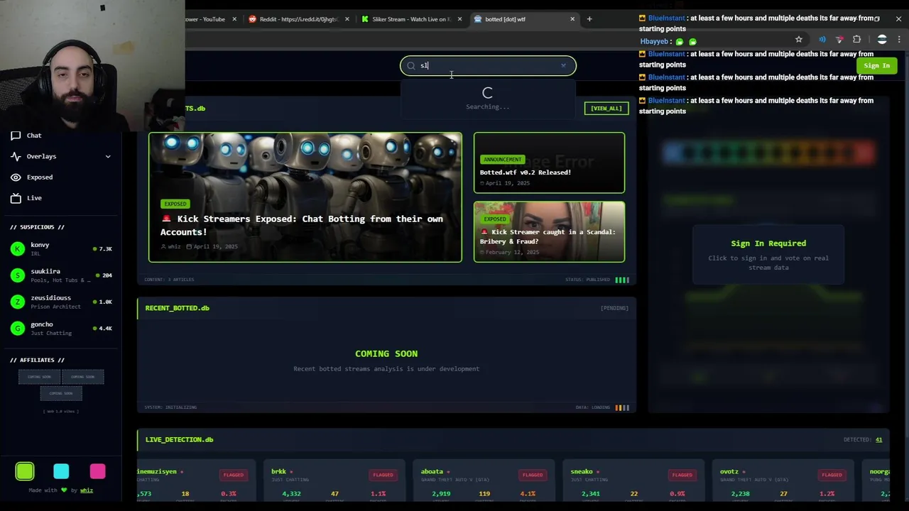The image size is (909, 511).
Task: Open the Live section in the sidebar
Action: pos(34,198)
